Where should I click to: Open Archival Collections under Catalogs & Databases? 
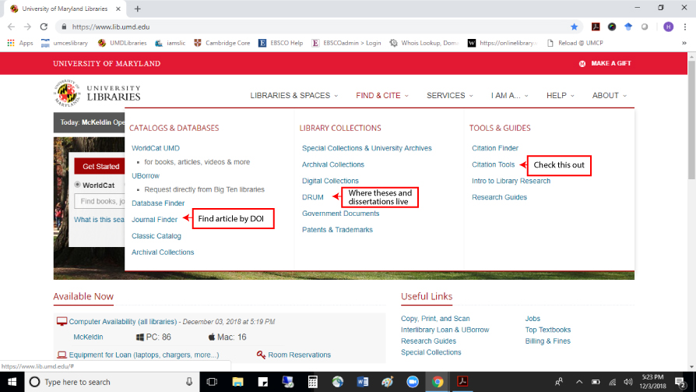click(163, 253)
